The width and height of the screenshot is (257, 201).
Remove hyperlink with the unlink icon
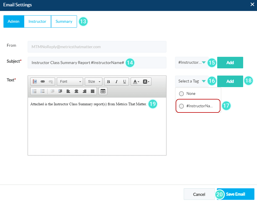[x=51, y=81]
